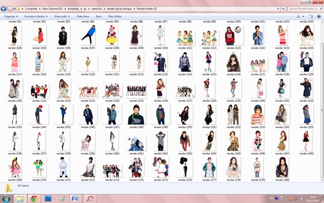Refresh the Render folder (2) view

283,9
